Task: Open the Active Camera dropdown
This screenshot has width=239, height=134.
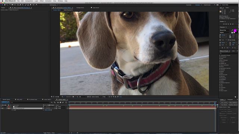Action: (x=96, y=97)
